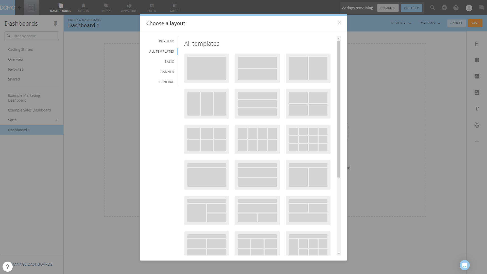
Task: Click the Filter by name field
Action: [32, 36]
